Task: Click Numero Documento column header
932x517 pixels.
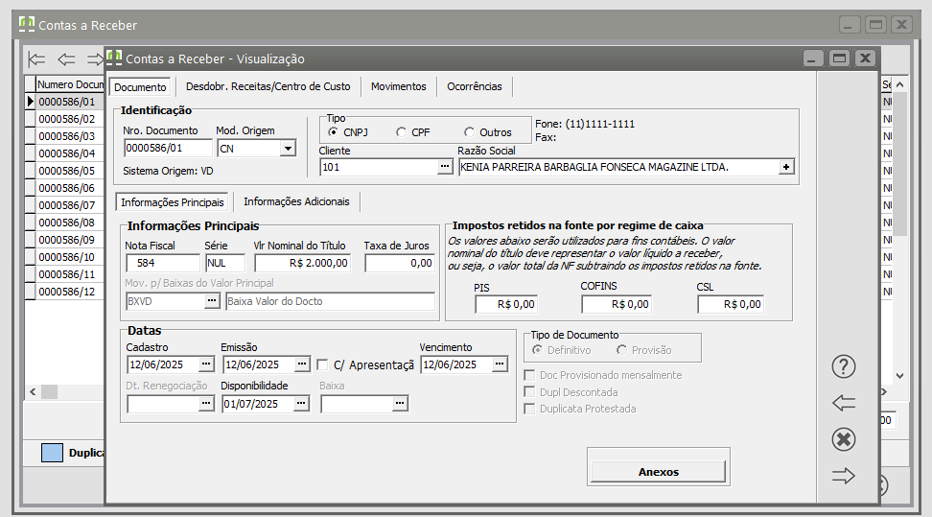Action: (x=70, y=84)
